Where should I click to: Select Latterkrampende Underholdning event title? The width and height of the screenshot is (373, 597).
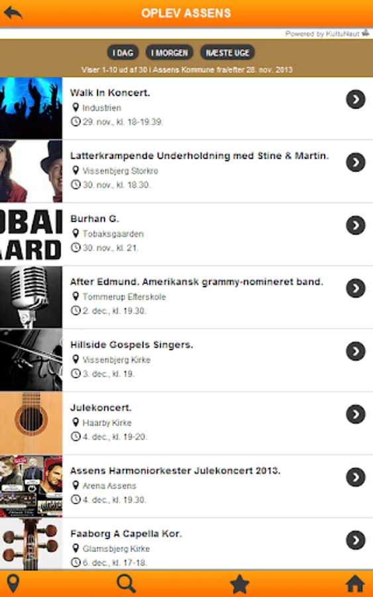pyautogui.click(x=199, y=156)
